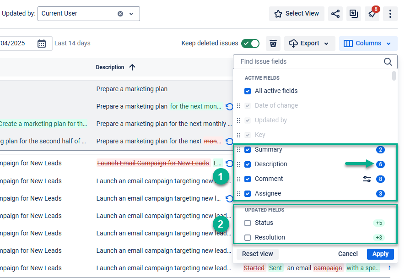Click the Reset view button
This screenshot has height=278, width=405.
pos(257,254)
